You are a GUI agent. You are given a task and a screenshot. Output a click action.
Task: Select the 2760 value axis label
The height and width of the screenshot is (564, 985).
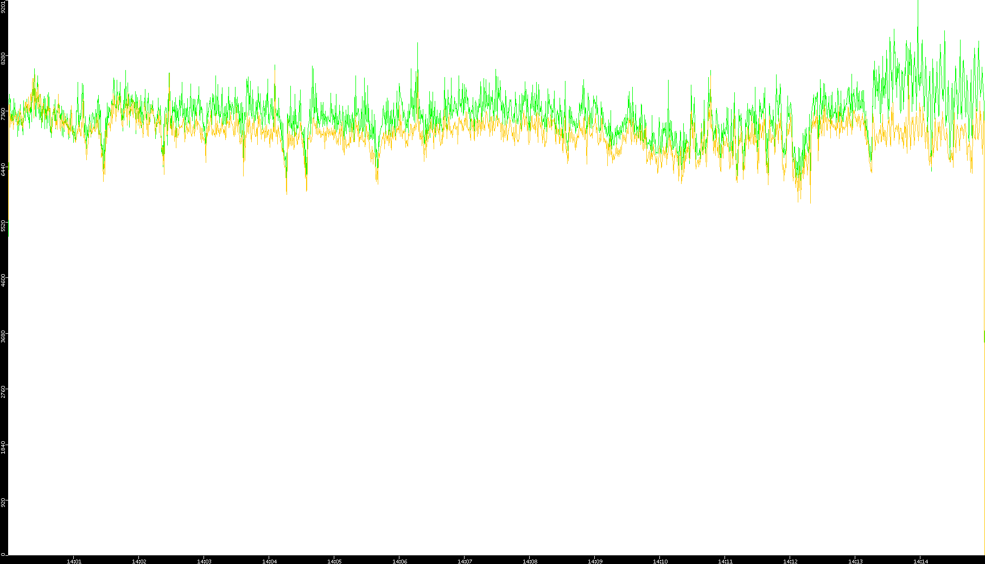pos(3,391)
